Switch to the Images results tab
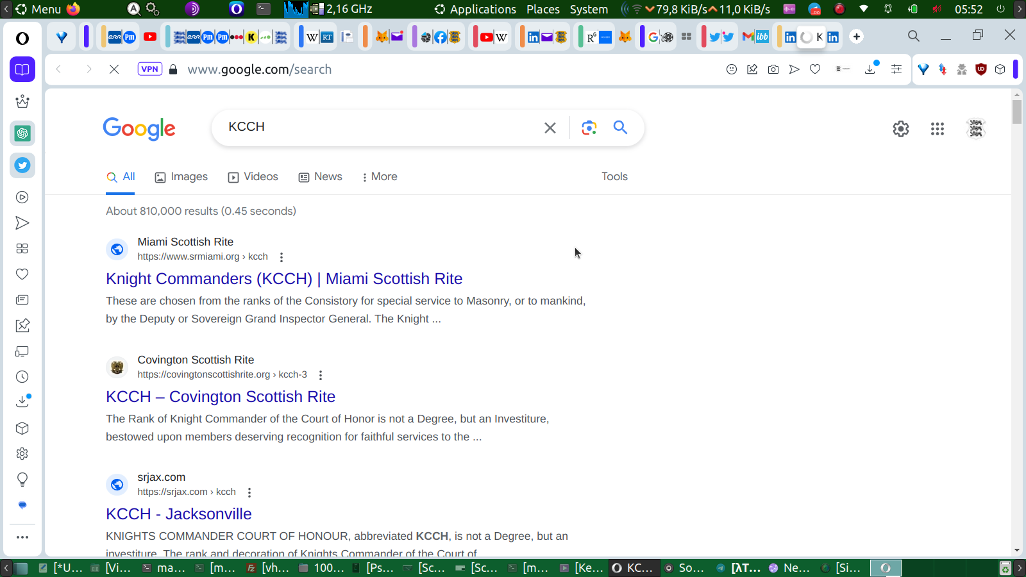This screenshot has height=577, width=1026. [x=181, y=177]
